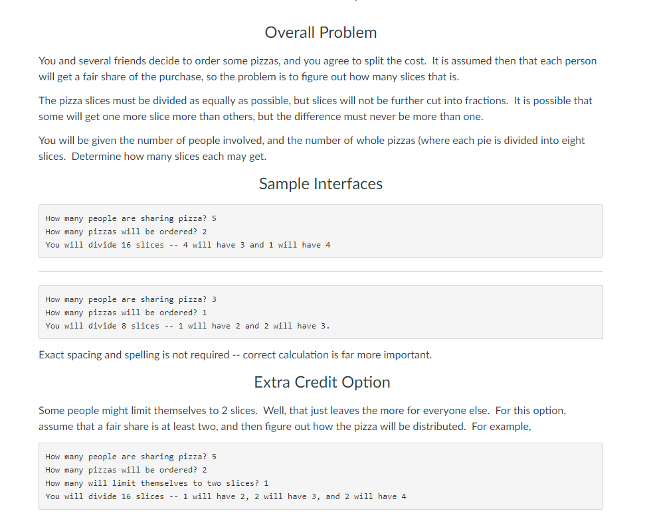Click the "Exact spacing and spelling is not required" sentence
Image resolution: width=657 pixels, height=515 pixels.
pos(235,355)
